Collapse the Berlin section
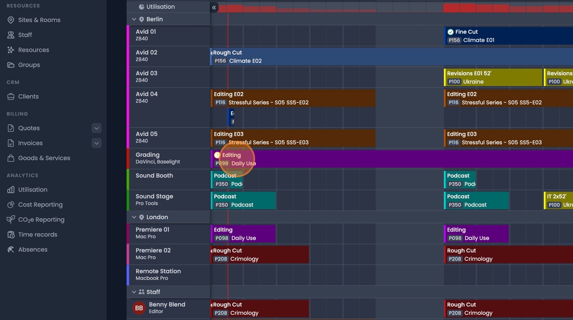This screenshot has width=573, height=320. pyautogui.click(x=133, y=19)
